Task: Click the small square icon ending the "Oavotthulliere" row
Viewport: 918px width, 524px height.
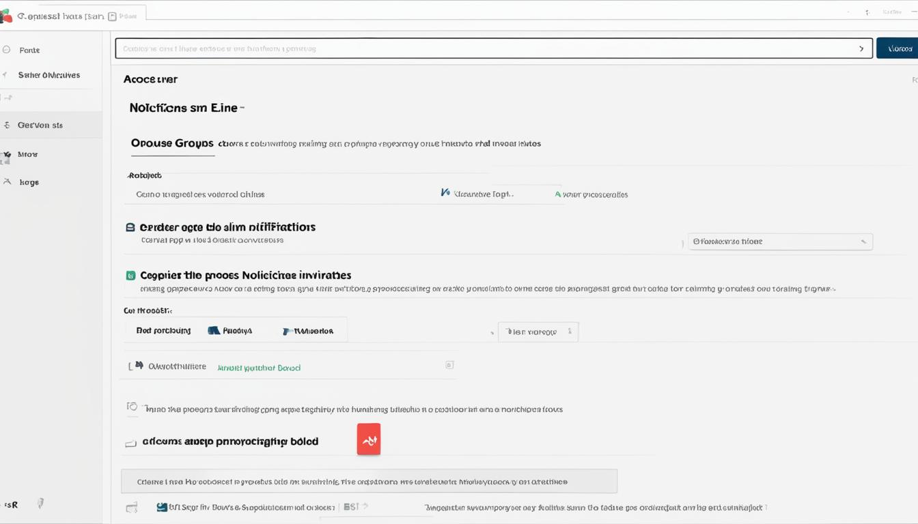Action: 449,365
